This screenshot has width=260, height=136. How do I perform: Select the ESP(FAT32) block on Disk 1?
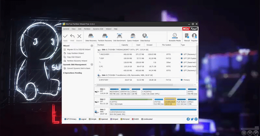[x=125, y=91]
